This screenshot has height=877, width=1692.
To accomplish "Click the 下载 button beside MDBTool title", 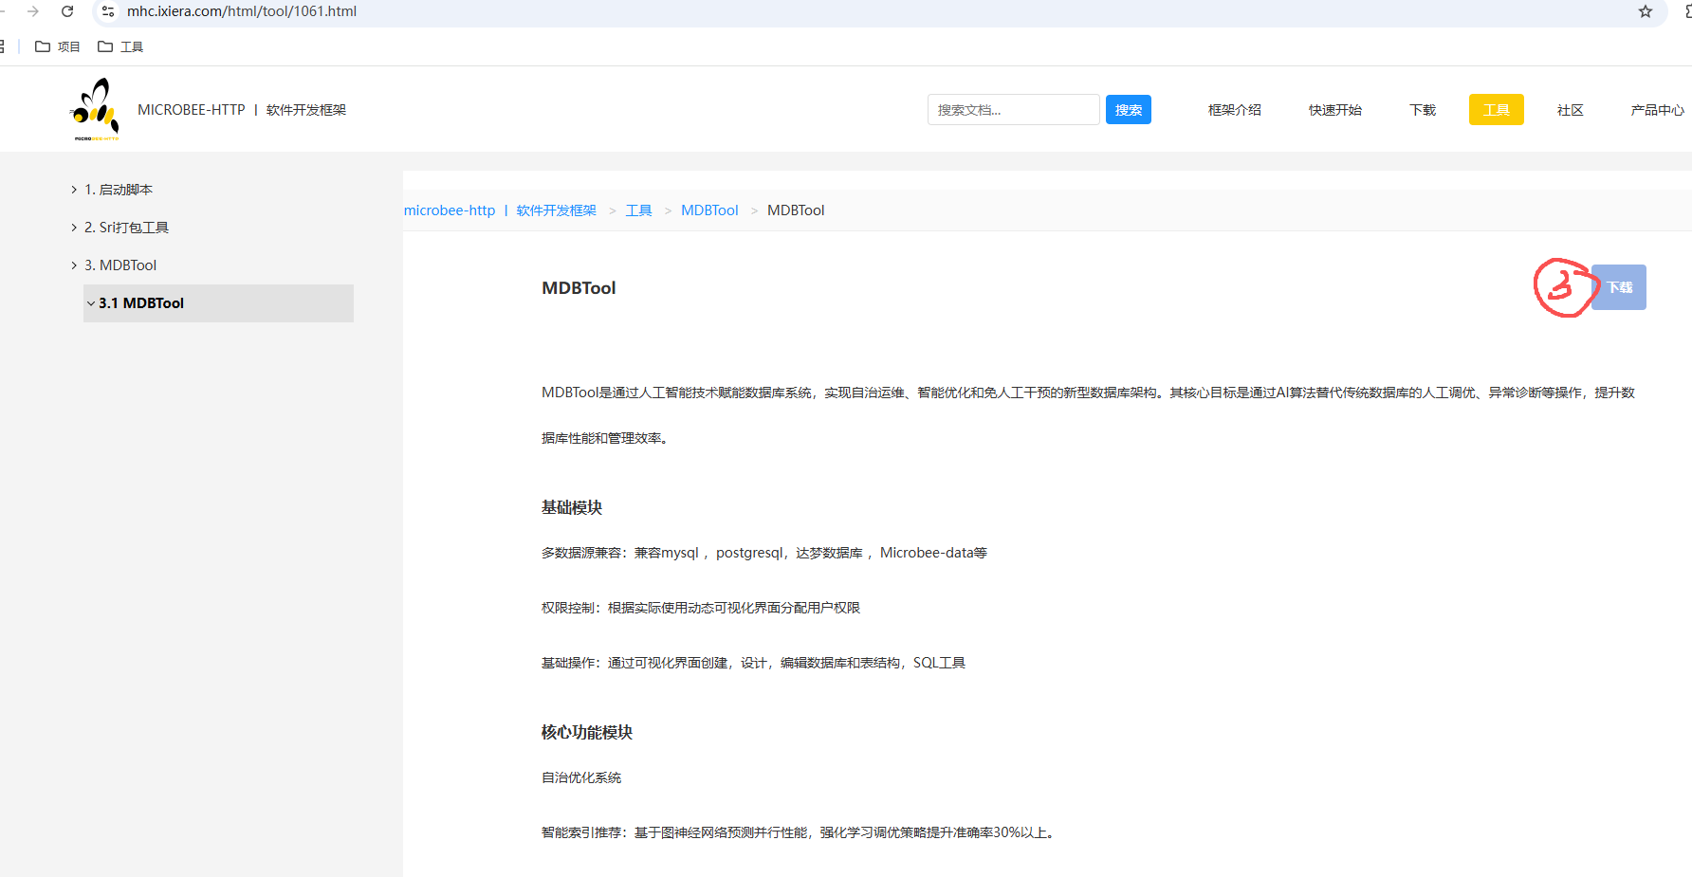I will [1619, 287].
